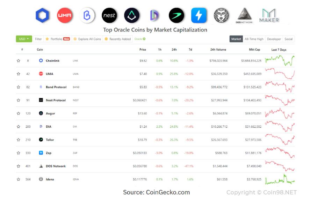The width and height of the screenshot is (317, 201).
Task: Click the blue Zap lightning logo at top
Action: click(x=199, y=15)
